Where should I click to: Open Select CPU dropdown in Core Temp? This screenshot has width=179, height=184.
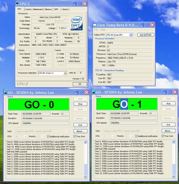point(131,35)
